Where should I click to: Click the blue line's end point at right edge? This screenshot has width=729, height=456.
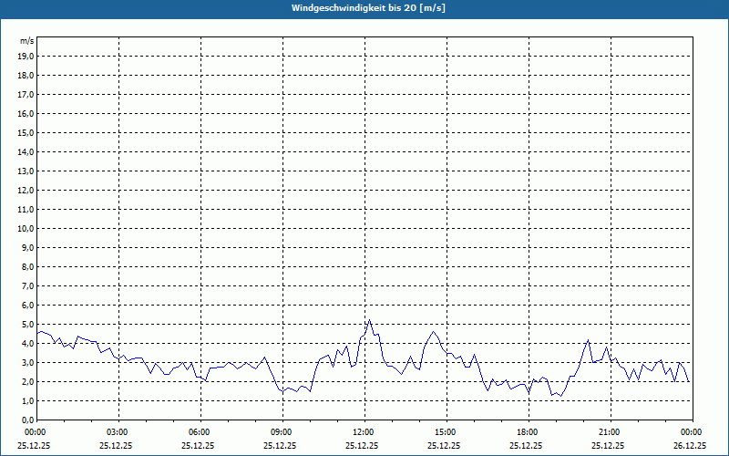(x=690, y=381)
